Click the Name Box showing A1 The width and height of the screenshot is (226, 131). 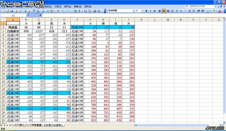click(x=13, y=15)
